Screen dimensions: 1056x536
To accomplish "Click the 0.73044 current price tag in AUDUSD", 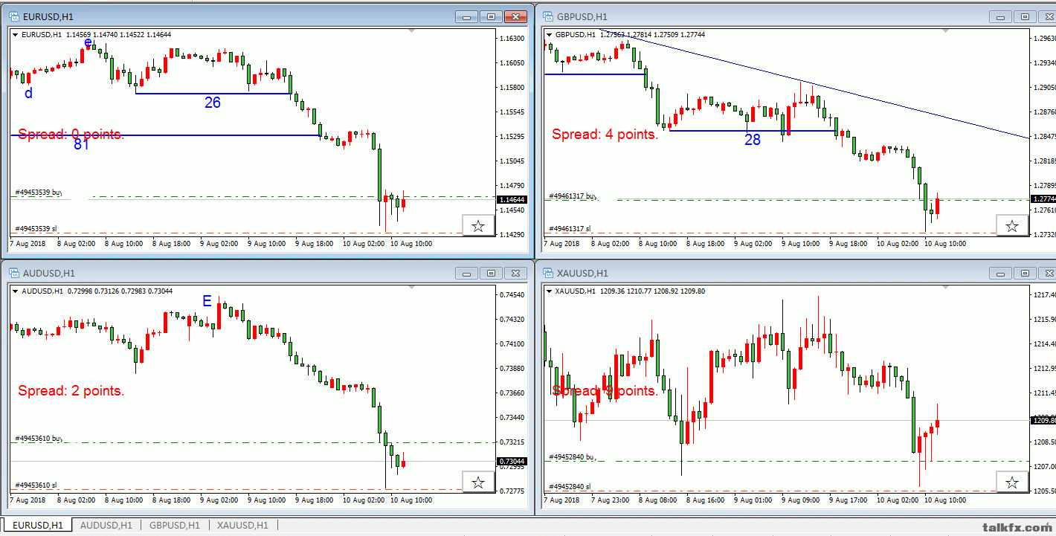I will 512,462.
